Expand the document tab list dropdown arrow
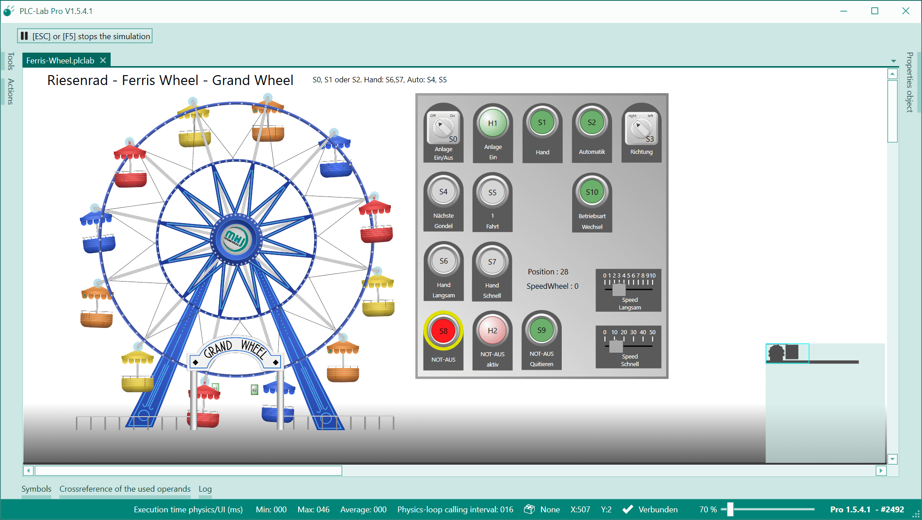 pyautogui.click(x=893, y=61)
